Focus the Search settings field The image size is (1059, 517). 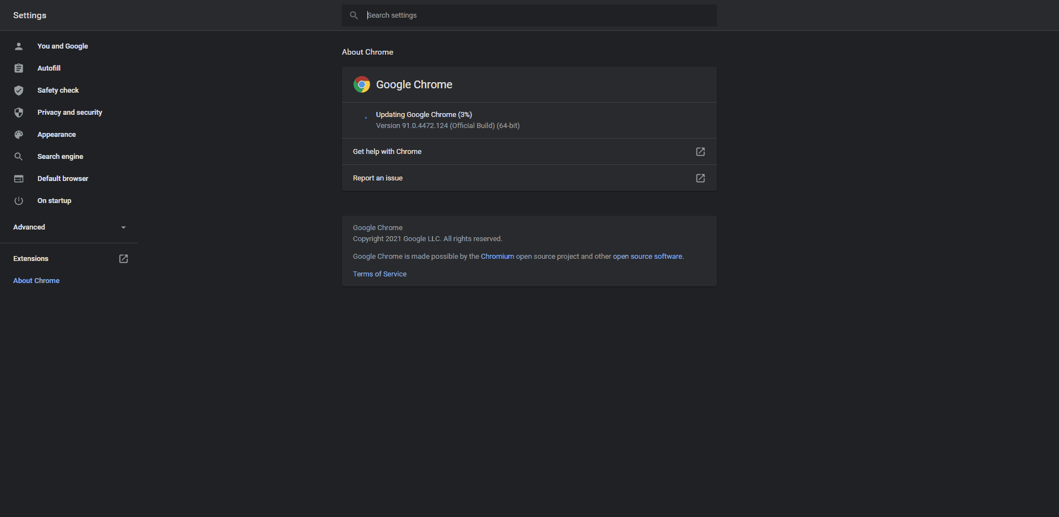click(x=529, y=15)
